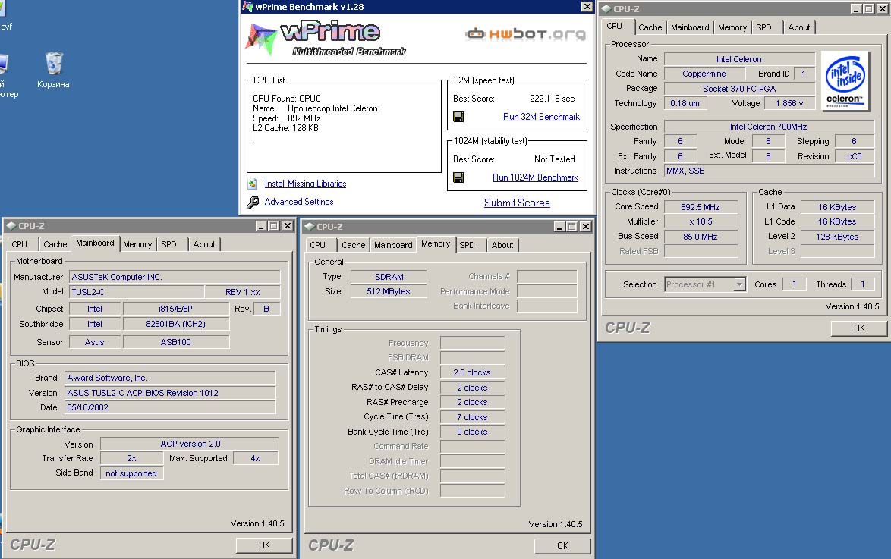
Task: Click the Core Speed 892.5 MHz field
Action: 701,207
